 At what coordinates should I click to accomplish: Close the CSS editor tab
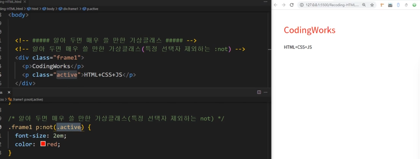[9, 92]
